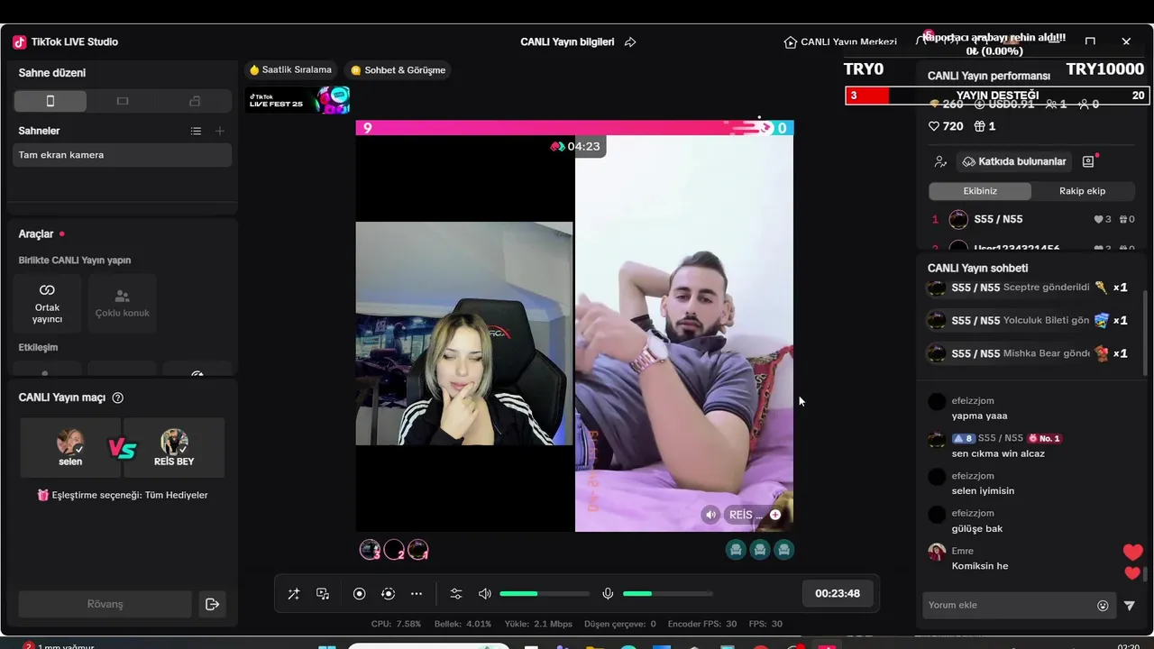Click last empty opponent supporter seat

click(x=784, y=550)
